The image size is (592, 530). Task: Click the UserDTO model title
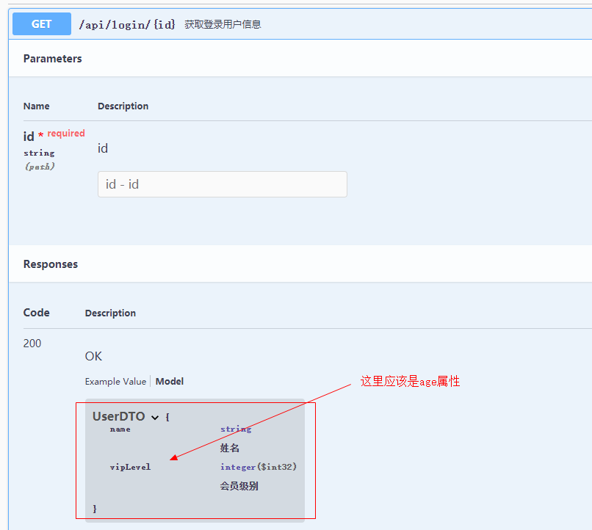pos(118,416)
